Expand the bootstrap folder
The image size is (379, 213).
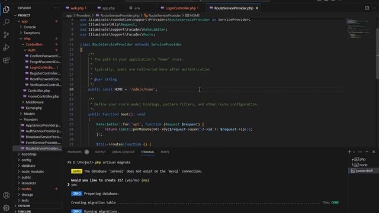coord(29,154)
